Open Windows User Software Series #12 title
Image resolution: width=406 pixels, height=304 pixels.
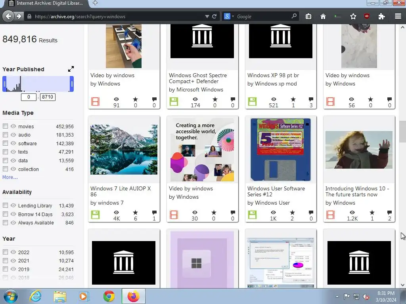click(276, 192)
